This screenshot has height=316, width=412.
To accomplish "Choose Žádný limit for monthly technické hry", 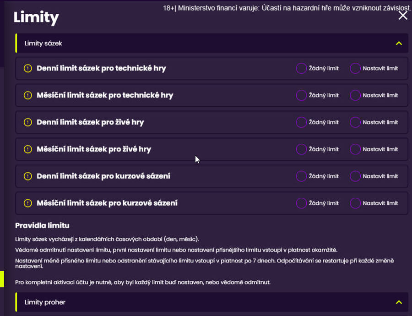I will 301,95.
